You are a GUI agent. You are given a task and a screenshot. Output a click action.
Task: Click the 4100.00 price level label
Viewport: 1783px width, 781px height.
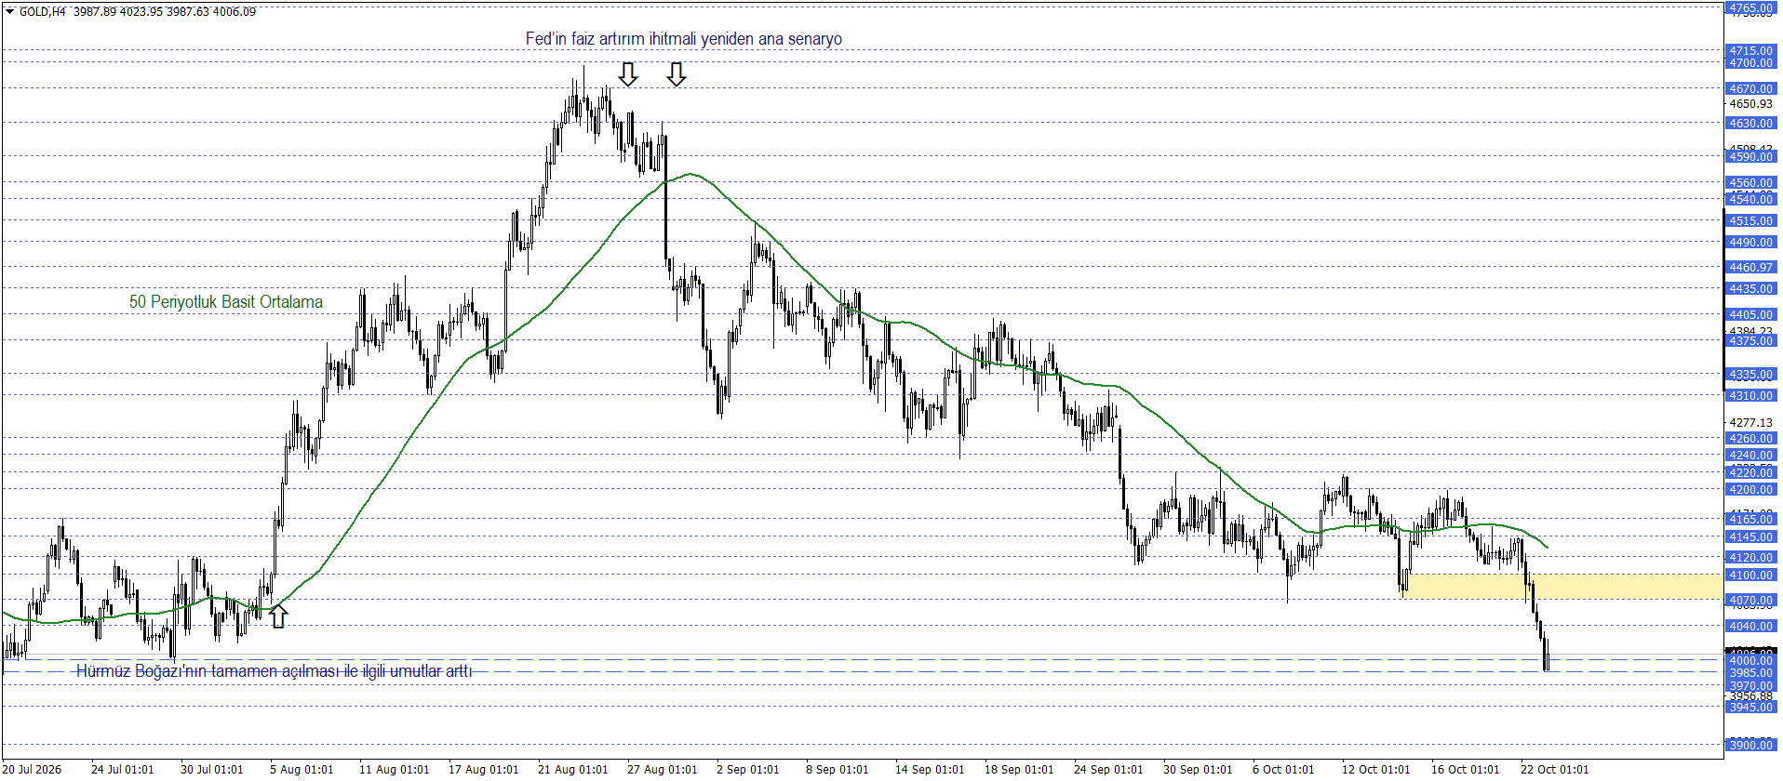pyautogui.click(x=1751, y=576)
